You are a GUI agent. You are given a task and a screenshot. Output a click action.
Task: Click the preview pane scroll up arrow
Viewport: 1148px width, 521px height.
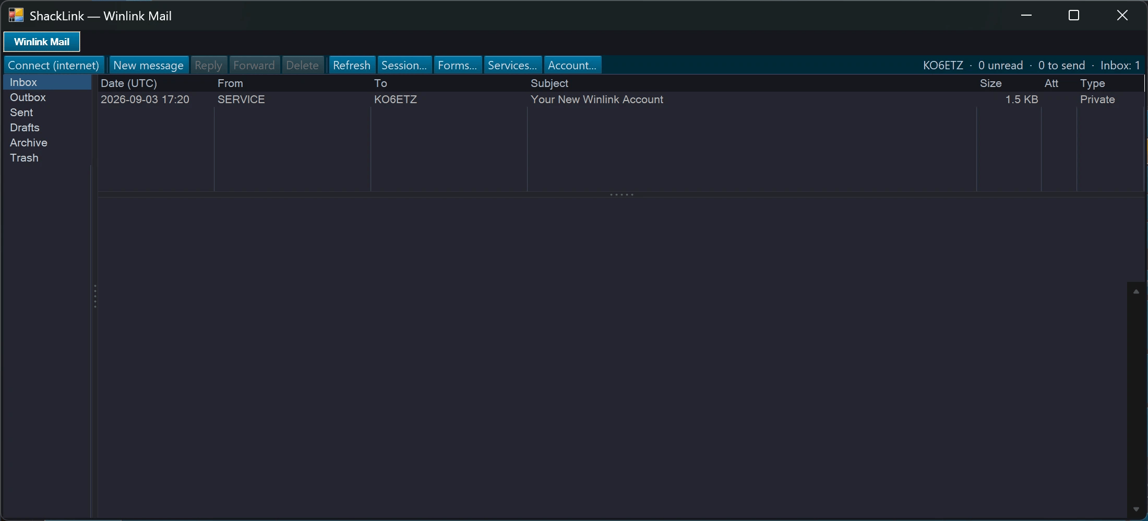(1136, 292)
